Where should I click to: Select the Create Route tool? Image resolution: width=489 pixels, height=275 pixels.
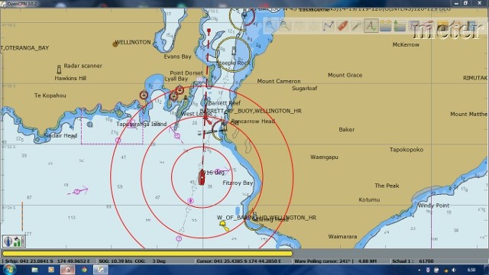click(x=328, y=25)
